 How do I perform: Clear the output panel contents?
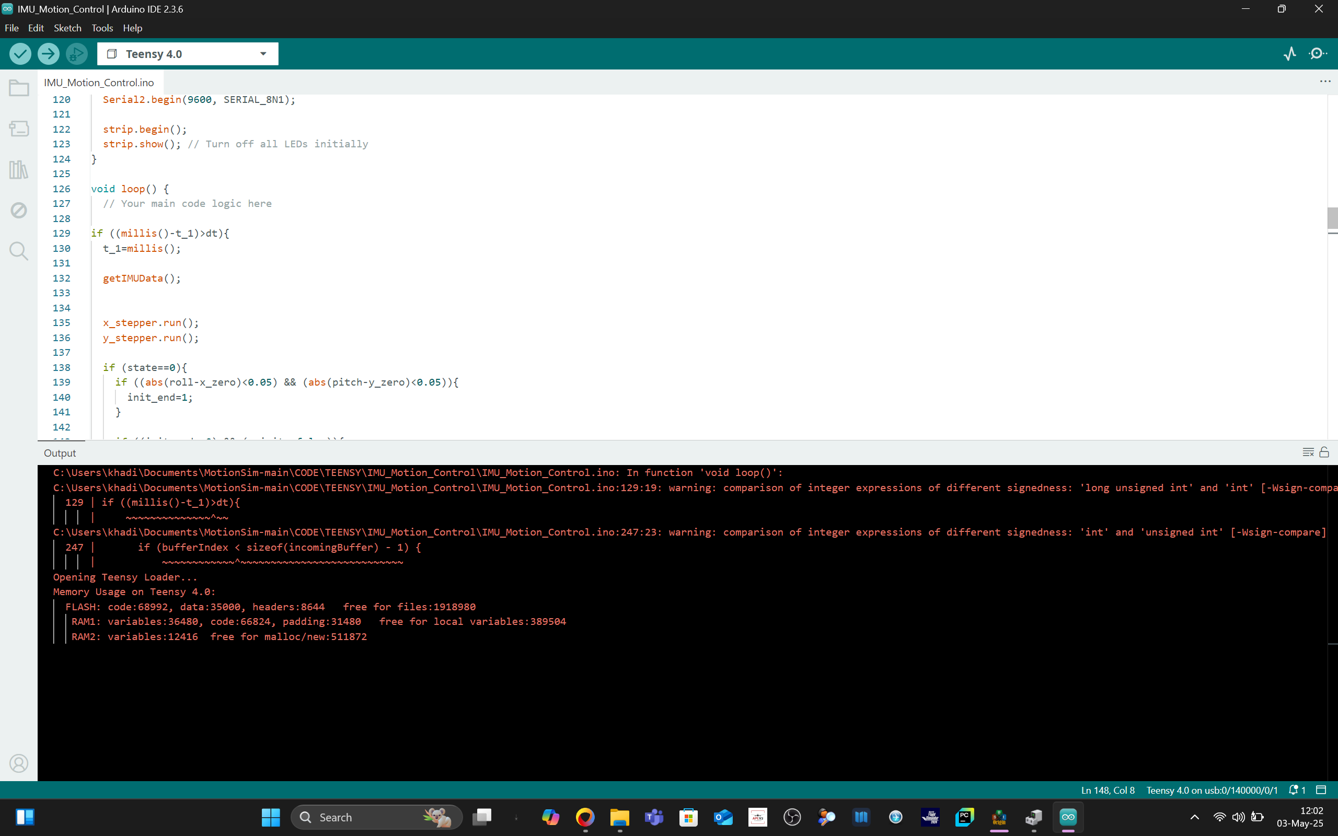point(1308,452)
